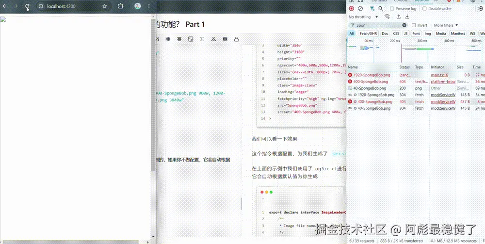Bookmark this page with the star
Image resolution: width=485 pixels, height=244 pixels.
pos(105,6)
